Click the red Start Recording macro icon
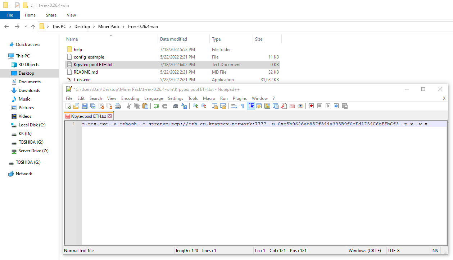 (x=311, y=106)
